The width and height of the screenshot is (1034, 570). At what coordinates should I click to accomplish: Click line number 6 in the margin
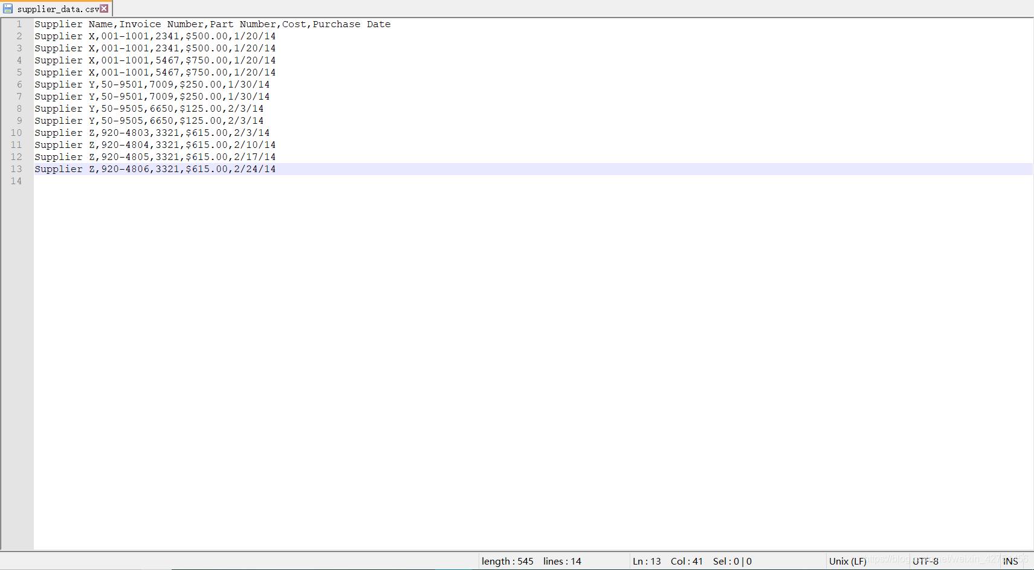(x=19, y=85)
